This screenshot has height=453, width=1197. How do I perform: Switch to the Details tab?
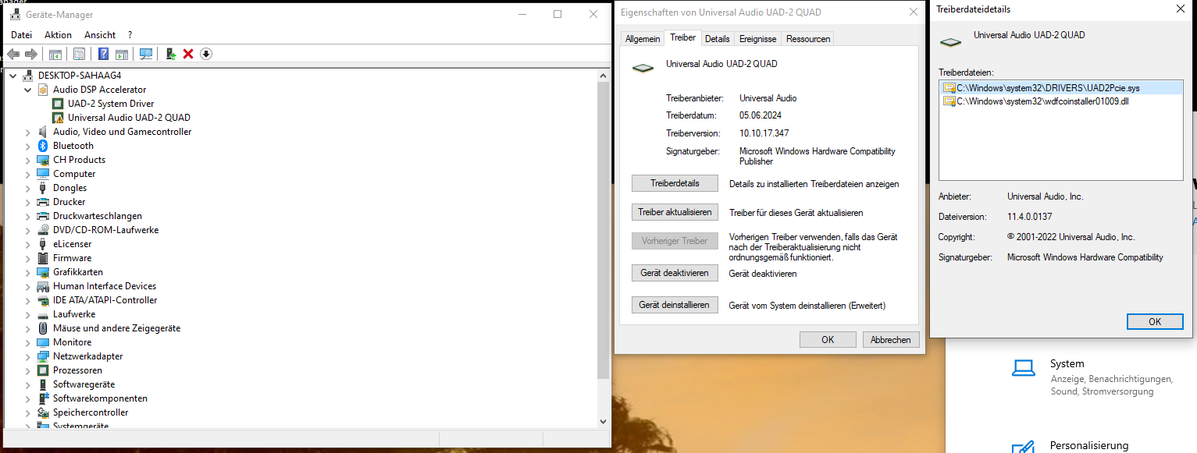(717, 39)
